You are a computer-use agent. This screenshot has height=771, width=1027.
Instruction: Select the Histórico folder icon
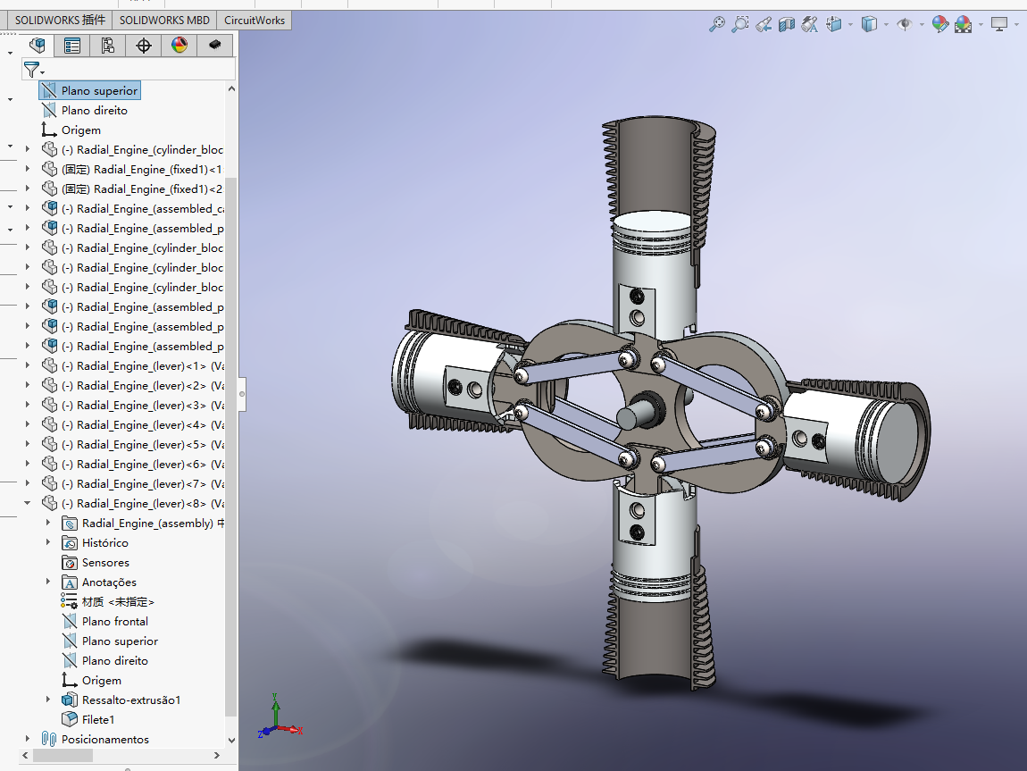[x=70, y=543]
